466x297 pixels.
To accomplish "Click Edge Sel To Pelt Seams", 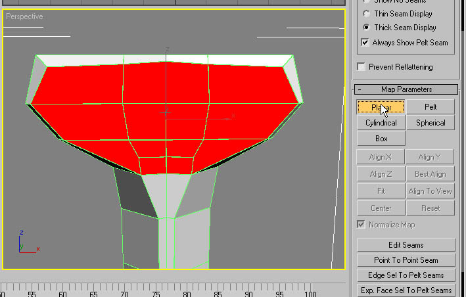I will 406,275.
